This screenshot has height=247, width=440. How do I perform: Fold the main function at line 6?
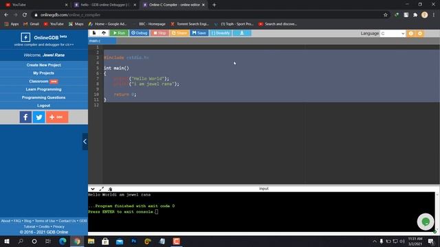101,73
